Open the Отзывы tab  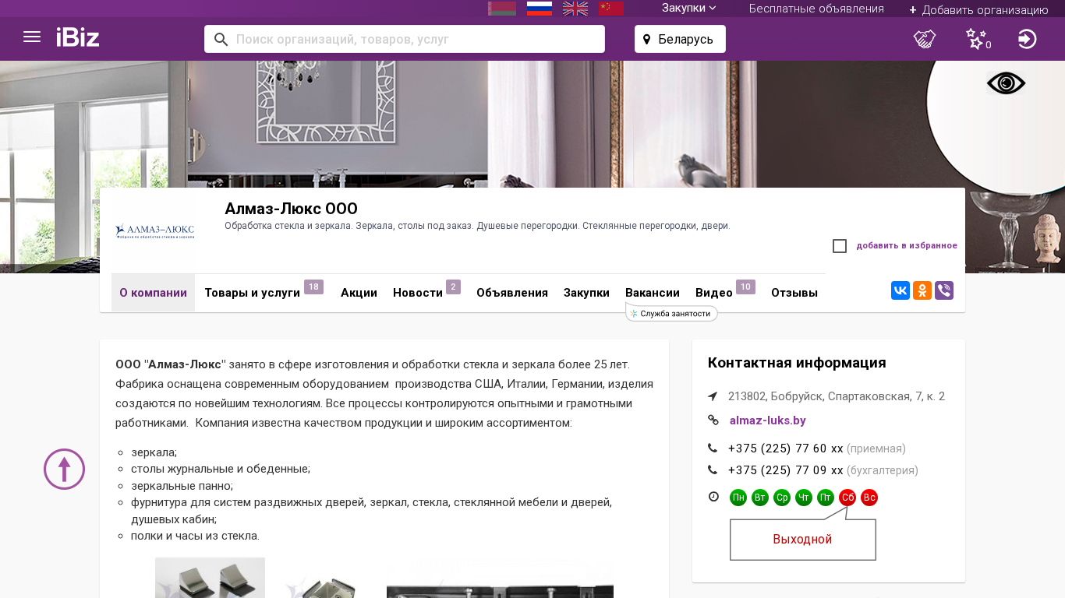(794, 293)
